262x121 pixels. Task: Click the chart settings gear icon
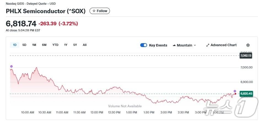point(248,45)
